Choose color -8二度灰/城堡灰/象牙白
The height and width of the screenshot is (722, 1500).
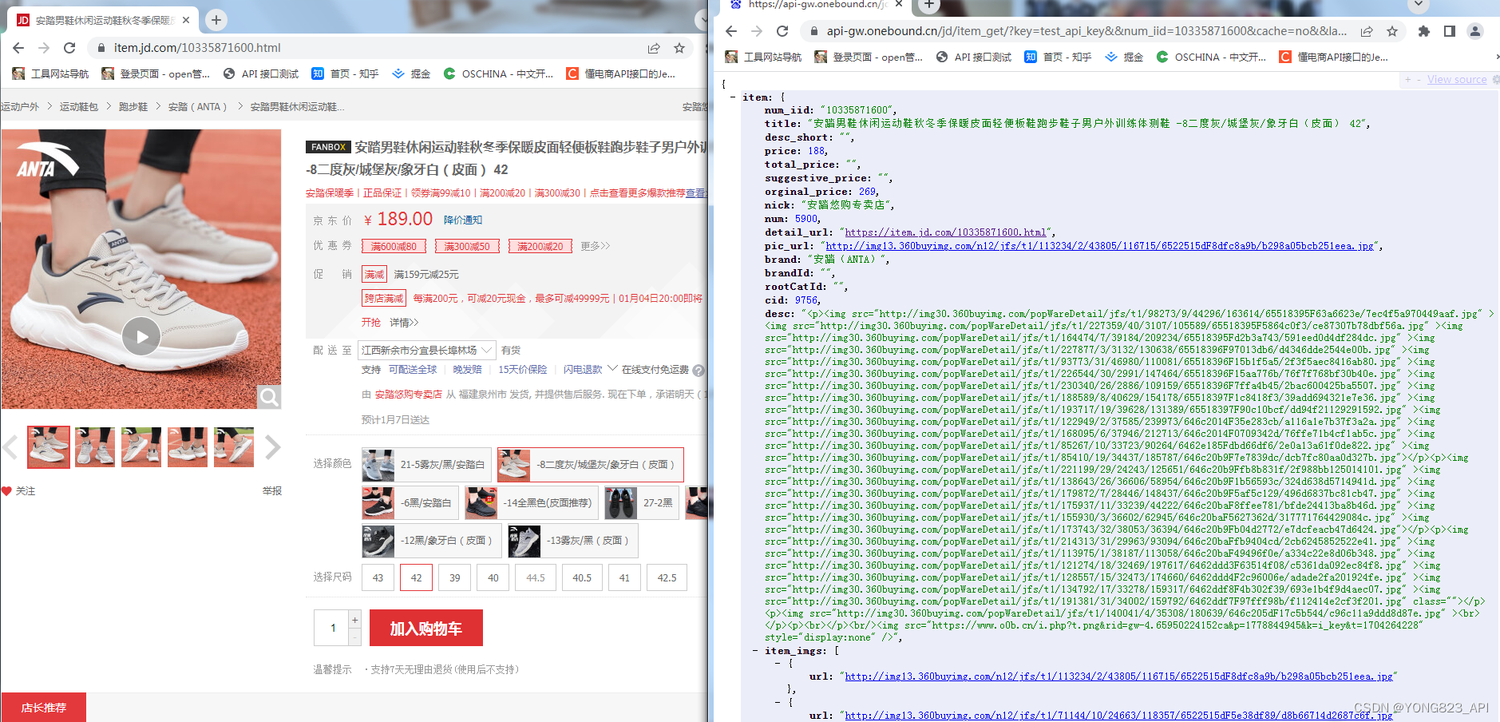coord(591,464)
